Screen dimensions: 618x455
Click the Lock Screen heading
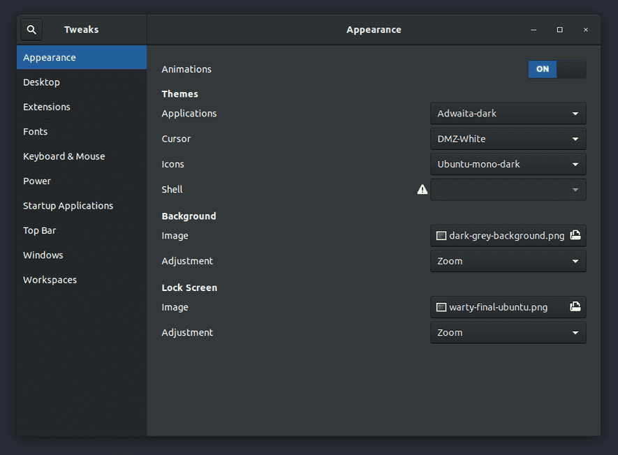pos(189,288)
